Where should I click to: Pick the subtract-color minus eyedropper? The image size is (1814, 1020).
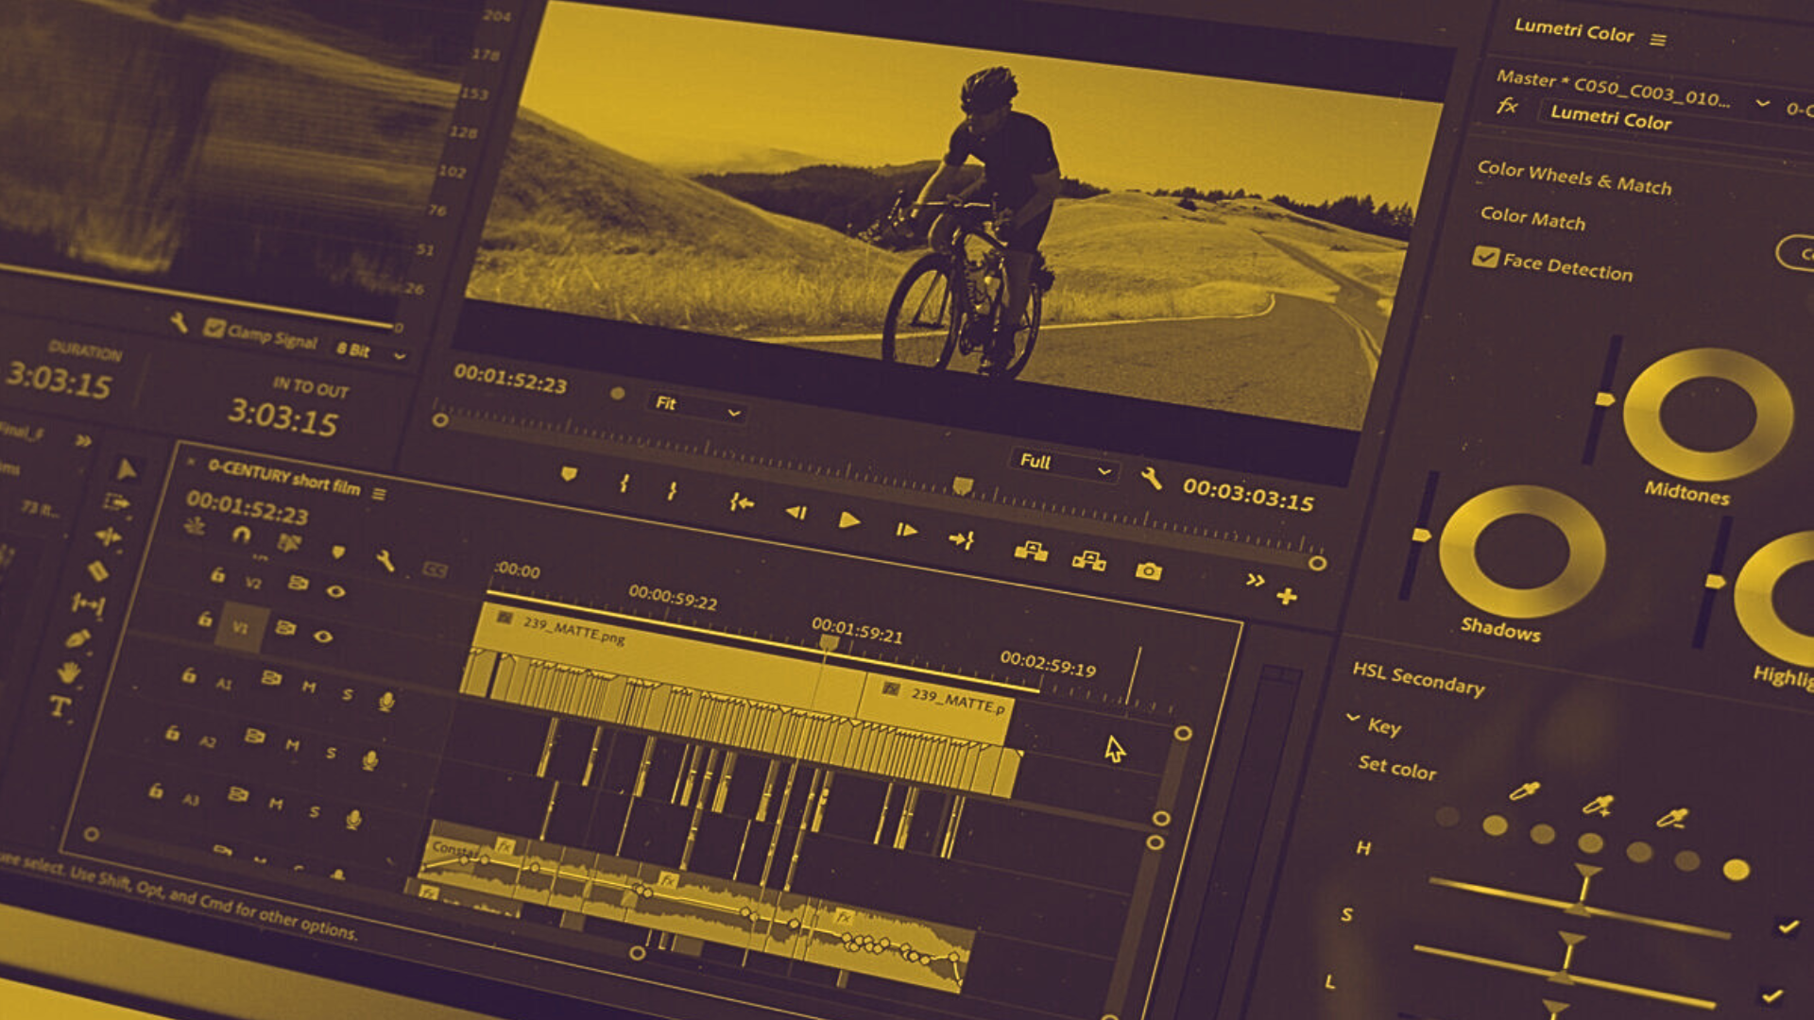[x=1672, y=817]
